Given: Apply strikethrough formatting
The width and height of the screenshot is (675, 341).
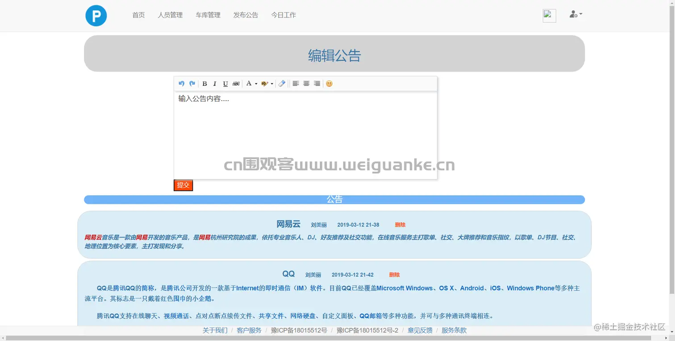Looking at the screenshot, I should tap(236, 84).
